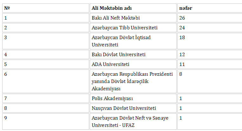
Task: Select the value 8 in nəfər column
Action: coord(210,81)
